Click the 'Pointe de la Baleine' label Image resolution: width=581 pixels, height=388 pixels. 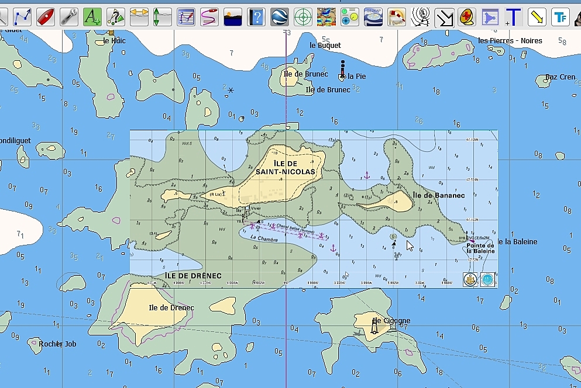click(480, 248)
